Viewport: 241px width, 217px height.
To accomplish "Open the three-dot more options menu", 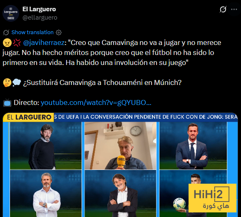I will (234, 10).
